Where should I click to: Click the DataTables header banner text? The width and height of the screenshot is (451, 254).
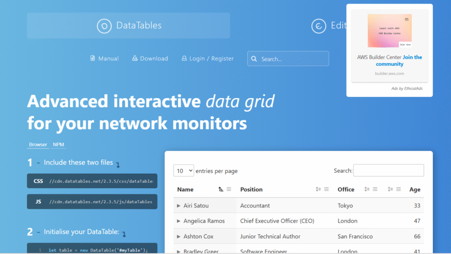[139, 25]
